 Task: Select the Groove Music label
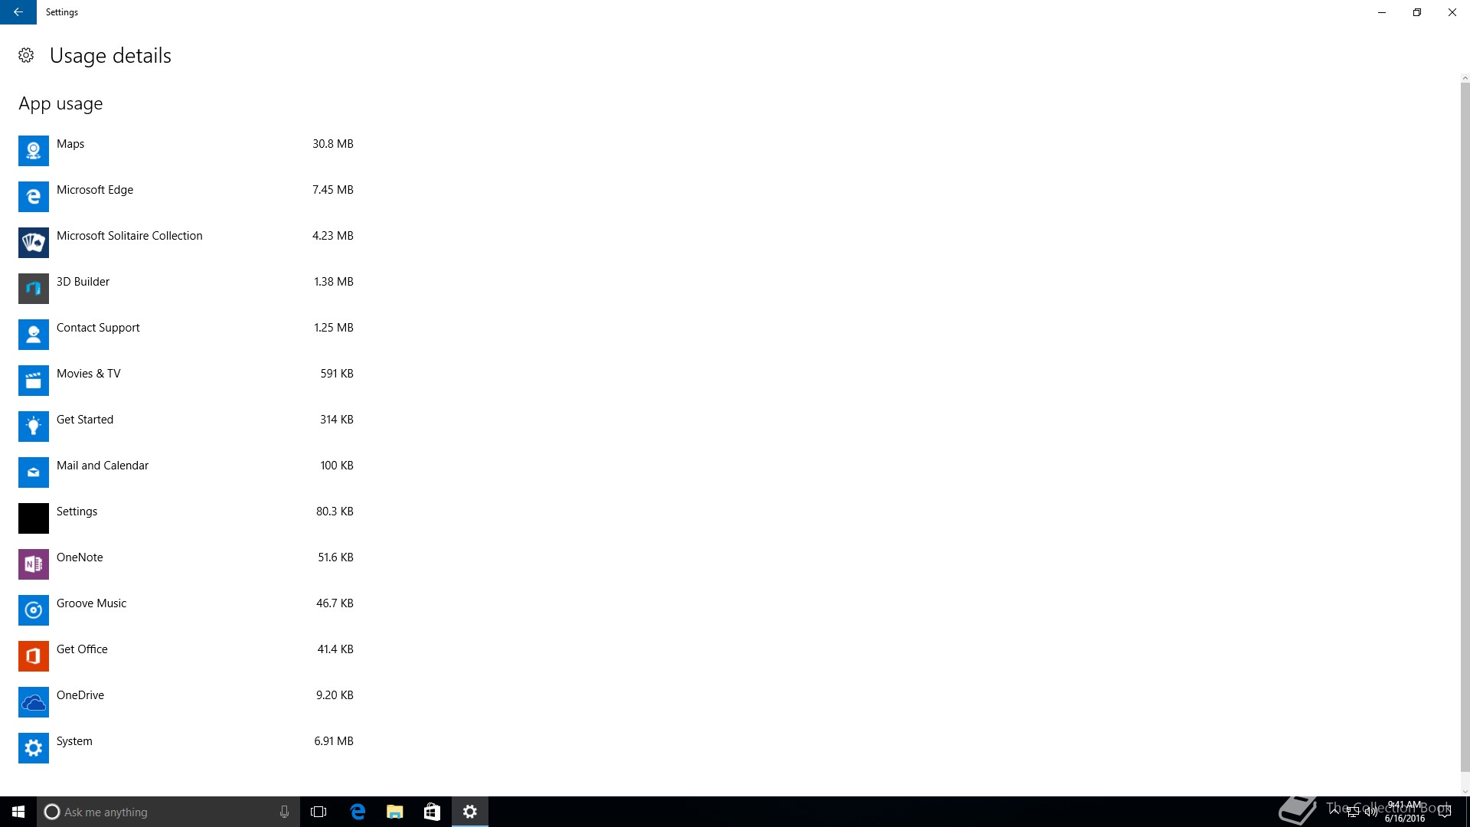91,603
